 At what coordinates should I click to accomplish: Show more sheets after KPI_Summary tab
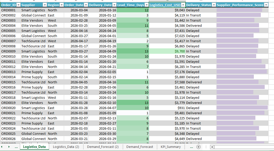tap(191, 147)
